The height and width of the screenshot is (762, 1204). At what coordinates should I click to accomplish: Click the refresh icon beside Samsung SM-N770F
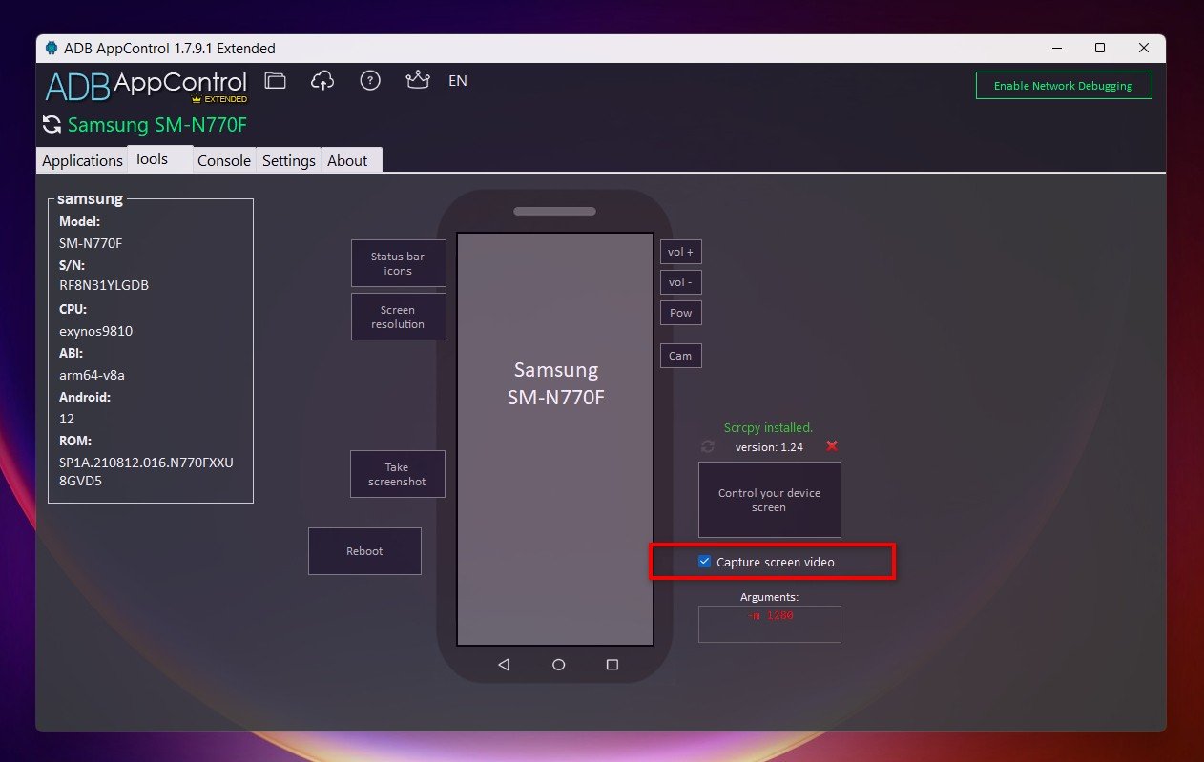pos(52,125)
